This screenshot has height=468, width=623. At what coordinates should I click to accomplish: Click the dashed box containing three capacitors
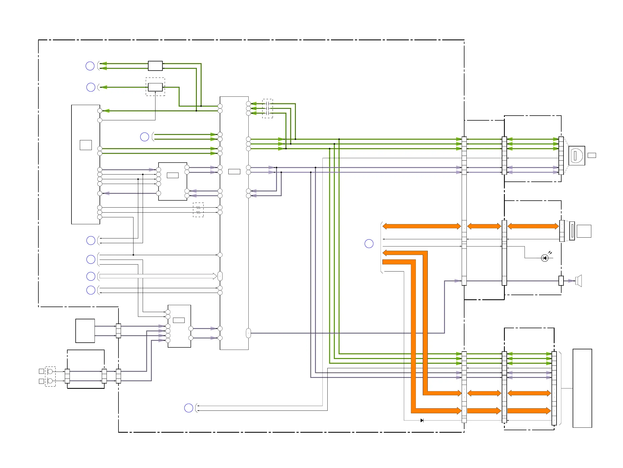268,108
